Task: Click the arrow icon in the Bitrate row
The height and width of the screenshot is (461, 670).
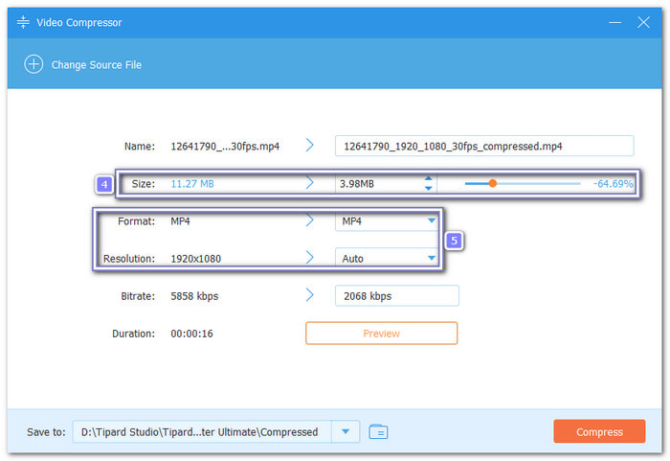Action: point(309,296)
